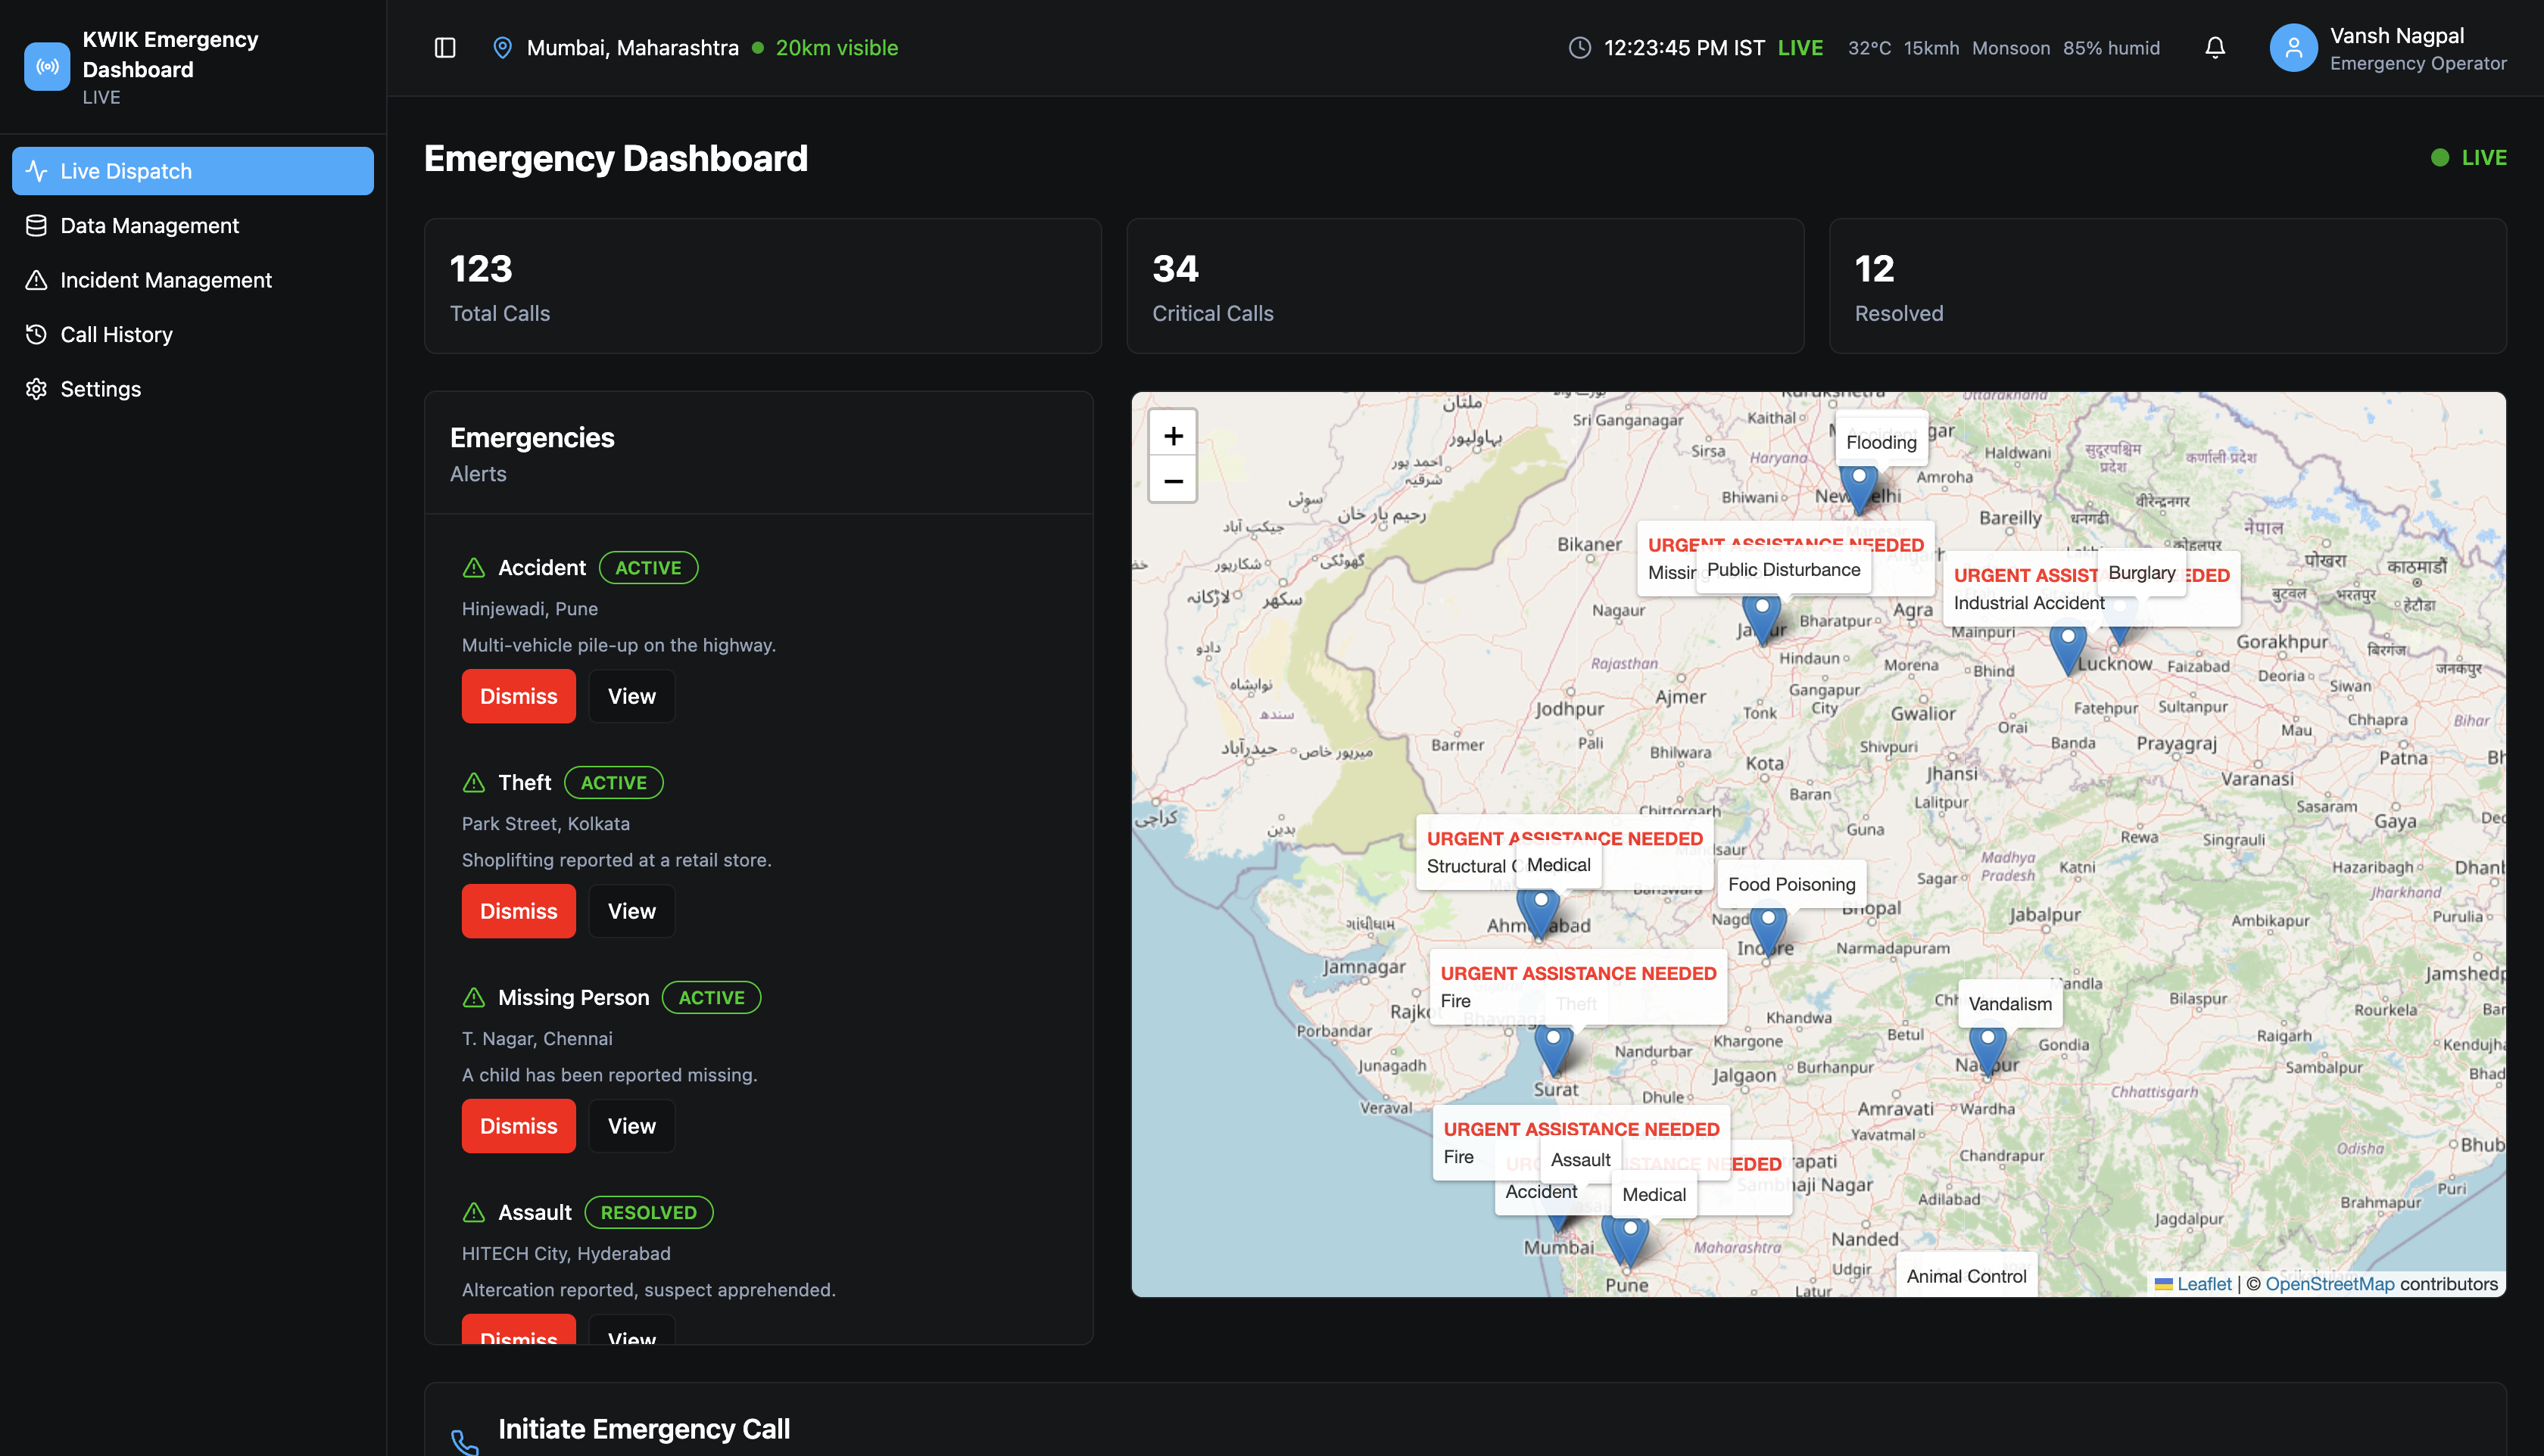This screenshot has width=2544, height=1456.
Task: Click the map marker near Surat
Action: tap(1553, 1048)
